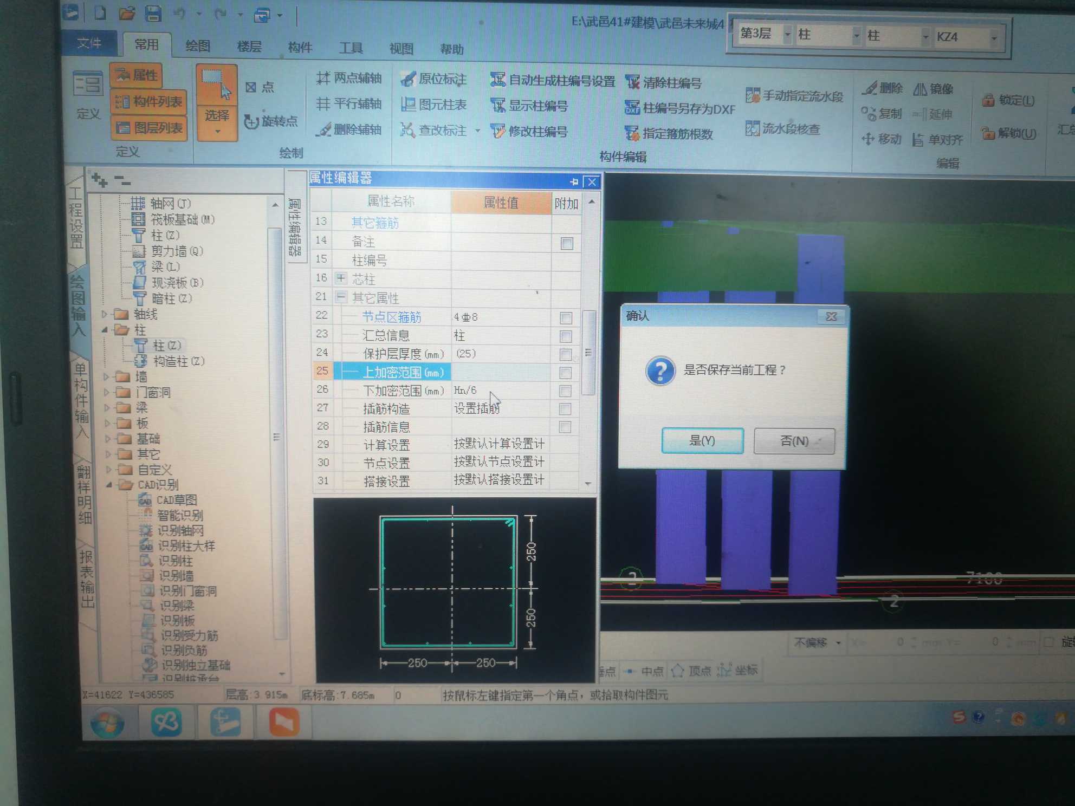
Task: Click 指定箍筋根数
Action: tap(669, 133)
